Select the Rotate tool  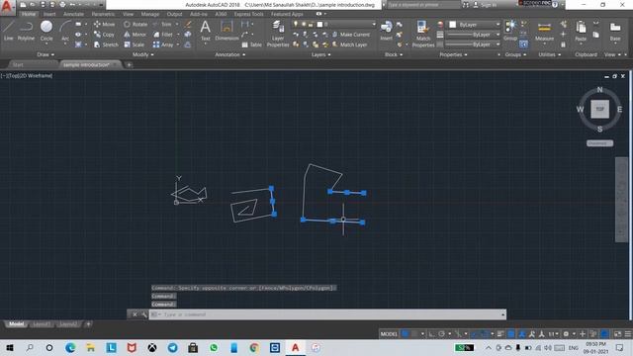136,24
